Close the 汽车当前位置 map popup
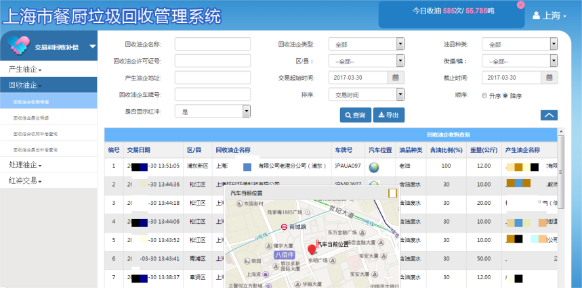Viewport: 582px width, 288px height. coord(392,193)
